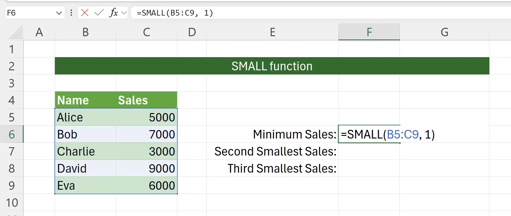
Task: Select row 1 header
Action: tap(12, 49)
